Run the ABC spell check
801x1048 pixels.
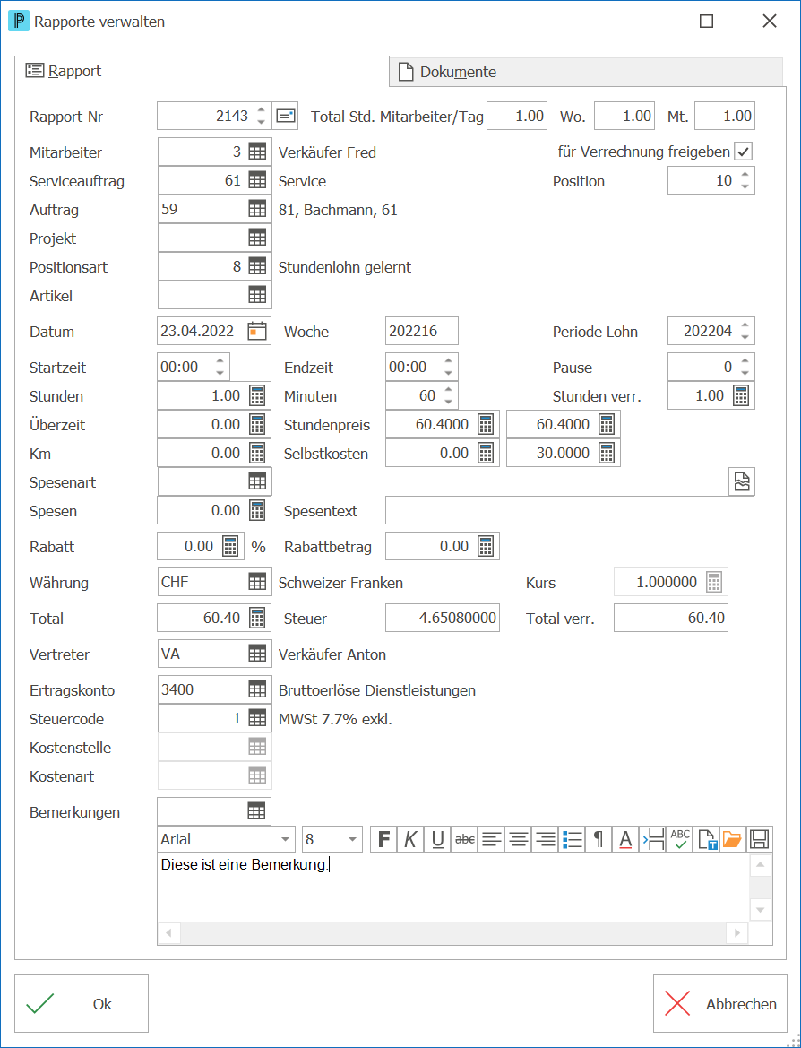coord(679,839)
